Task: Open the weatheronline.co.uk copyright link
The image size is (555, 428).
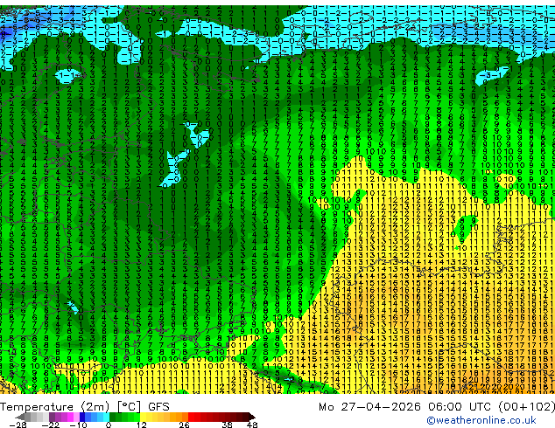Action: coord(481,420)
